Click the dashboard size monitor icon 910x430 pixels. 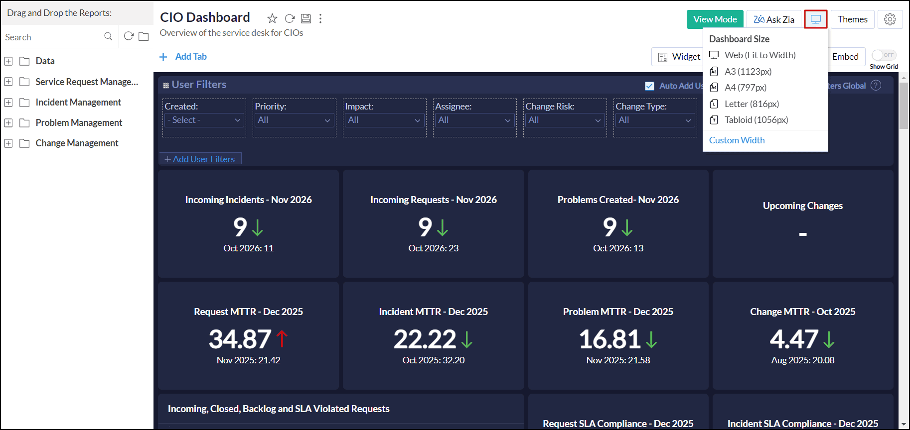[x=815, y=19]
